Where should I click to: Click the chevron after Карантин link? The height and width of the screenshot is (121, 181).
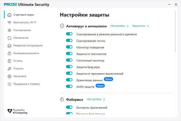click(148, 26)
